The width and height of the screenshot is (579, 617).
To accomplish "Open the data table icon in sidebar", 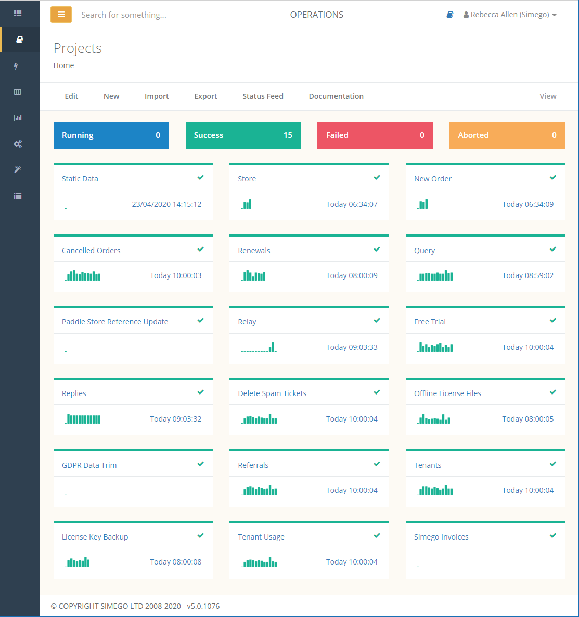I will 18,91.
